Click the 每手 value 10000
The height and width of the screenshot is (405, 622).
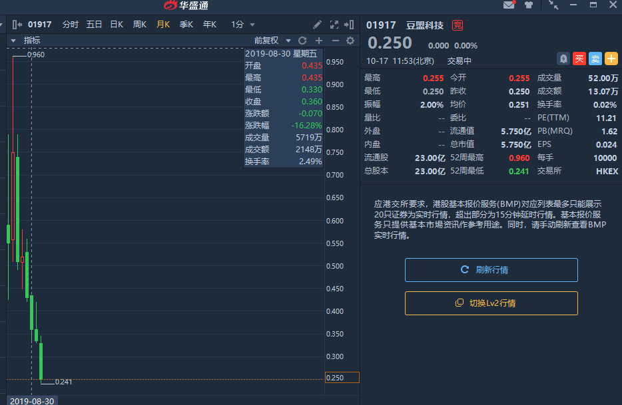point(605,158)
